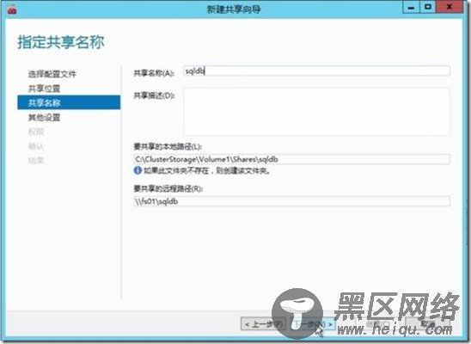Click the 共享描述(D) label
Viewport: 471px width, 344px height.
click(x=154, y=95)
